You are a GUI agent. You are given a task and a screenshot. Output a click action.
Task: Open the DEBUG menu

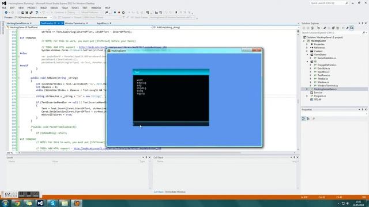click(x=54, y=7)
